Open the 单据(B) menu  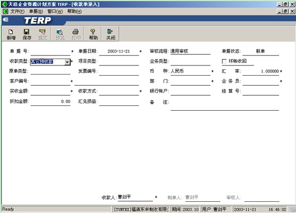click(x=36, y=12)
